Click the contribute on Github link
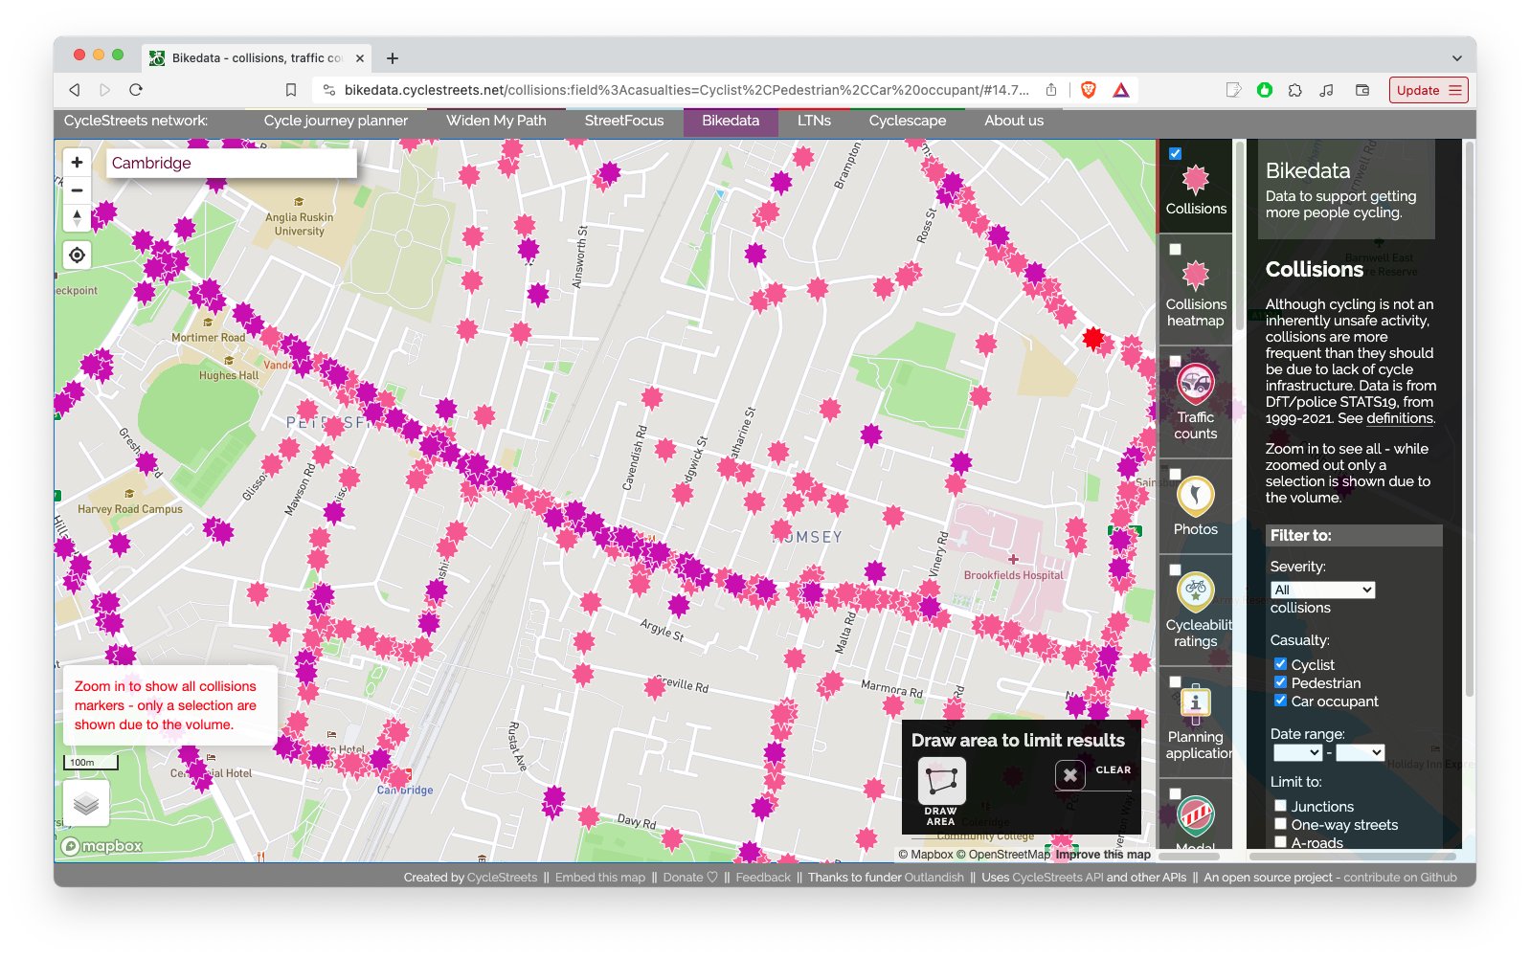The image size is (1530, 958). 1400,877
